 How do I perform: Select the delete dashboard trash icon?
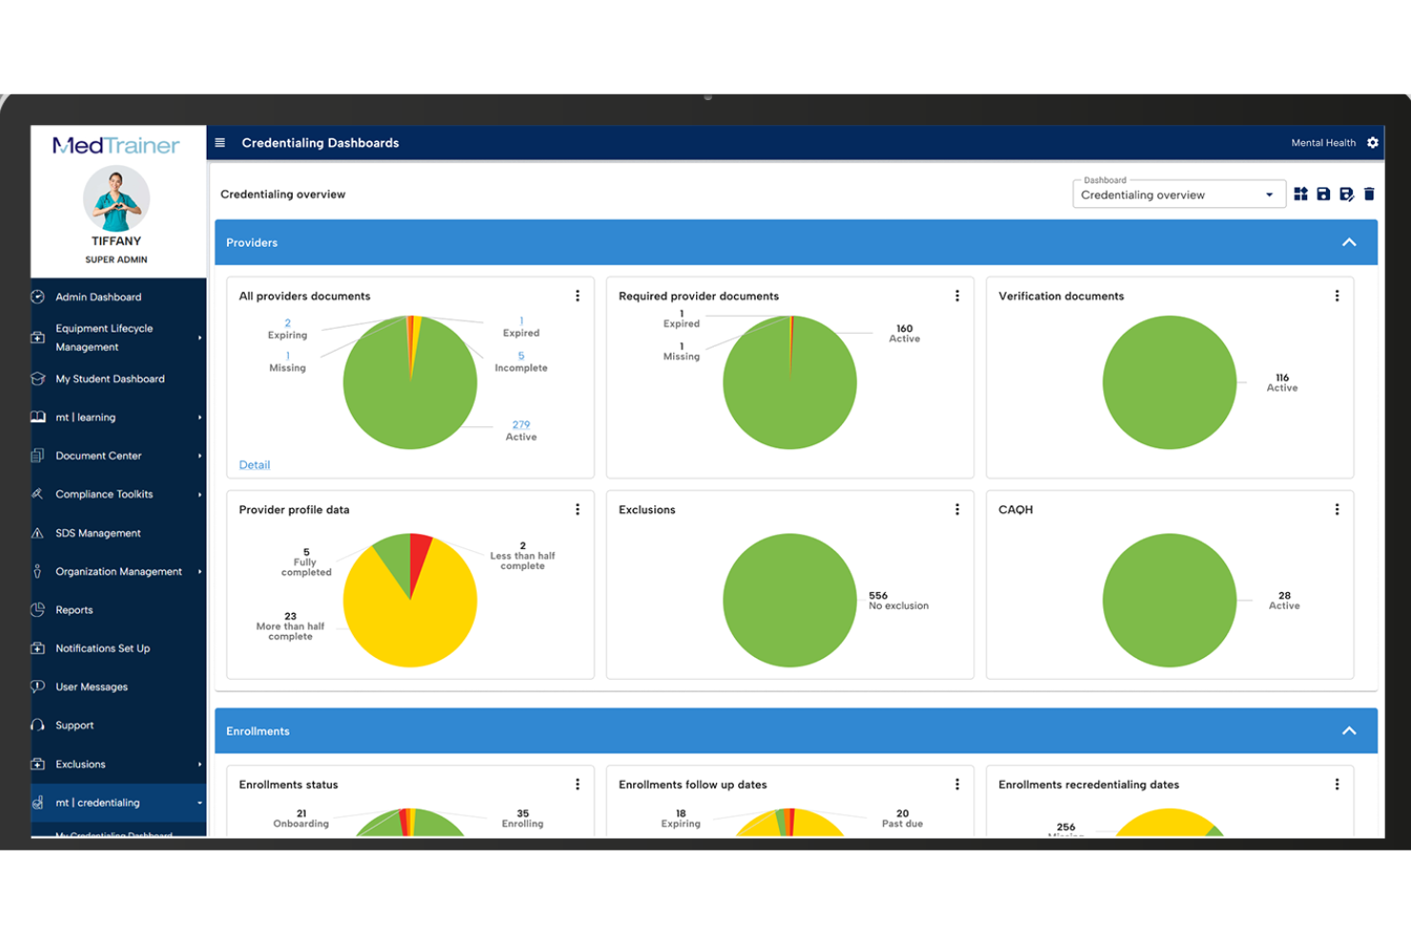tap(1370, 194)
